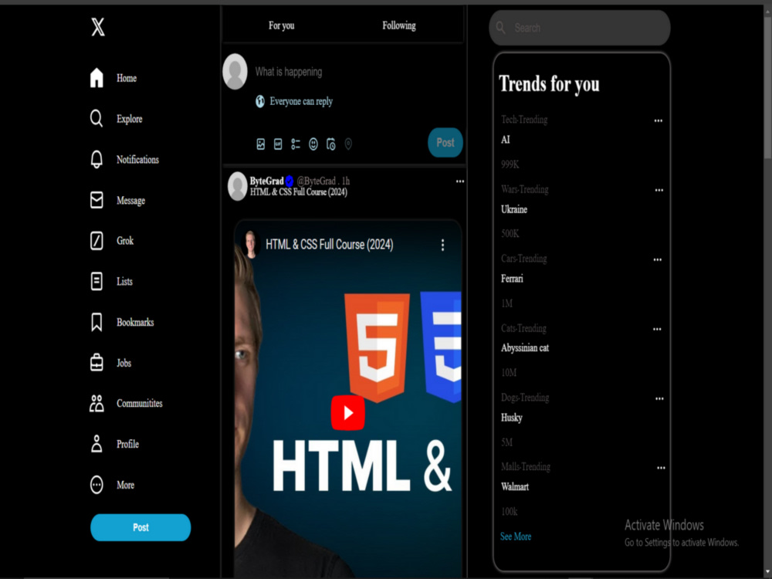Schedule the post with calendar icon
The width and height of the screenshot is (772, 579).
click(x=331, y=144)
